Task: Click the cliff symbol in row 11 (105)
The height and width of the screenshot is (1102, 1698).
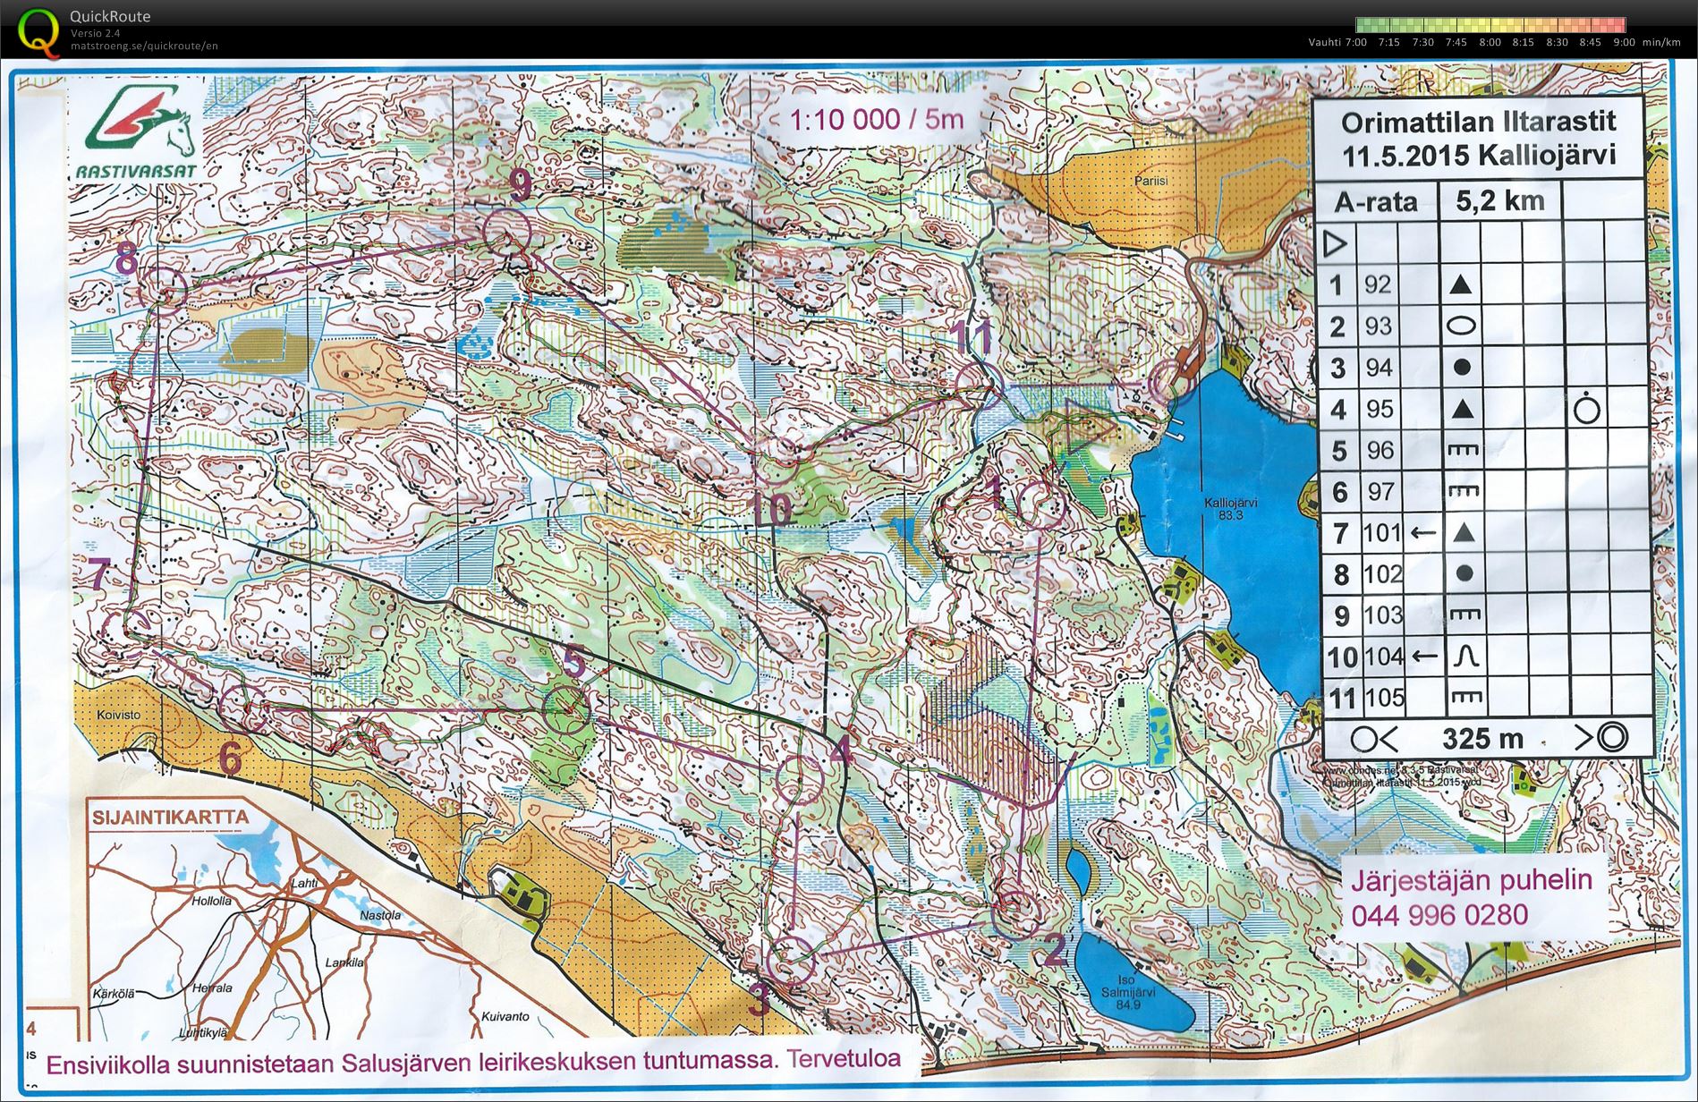Action: (x=1466, y=697)
